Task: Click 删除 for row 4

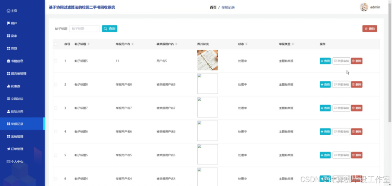Action: tap(357, 132)
